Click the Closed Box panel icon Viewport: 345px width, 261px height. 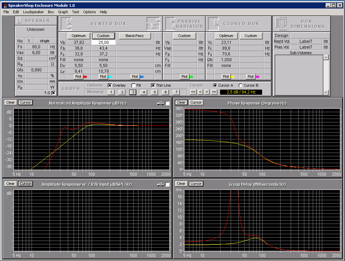[214, 23]
